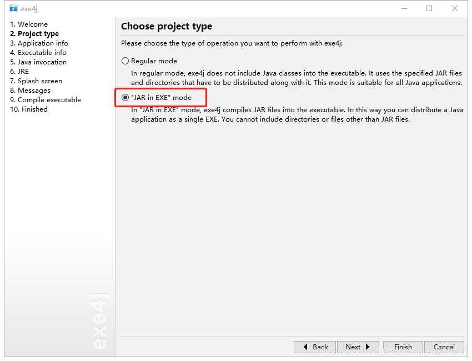The image size is (472, 361).
Task: Jump to step 3. Application info
Action: (x=39, y=43)
